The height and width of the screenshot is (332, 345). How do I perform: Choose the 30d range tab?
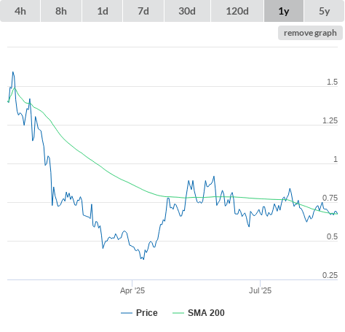tap(187, 11)
